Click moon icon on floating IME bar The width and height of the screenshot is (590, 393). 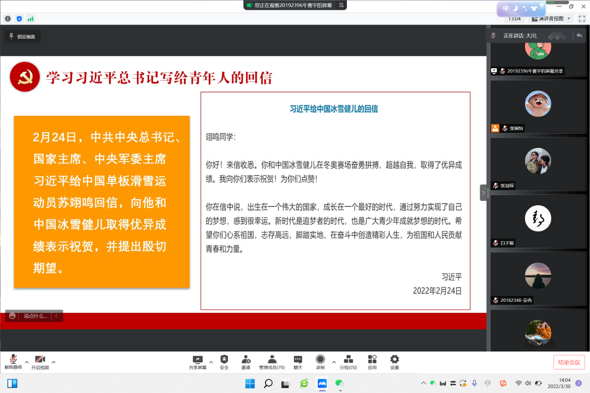515,8
